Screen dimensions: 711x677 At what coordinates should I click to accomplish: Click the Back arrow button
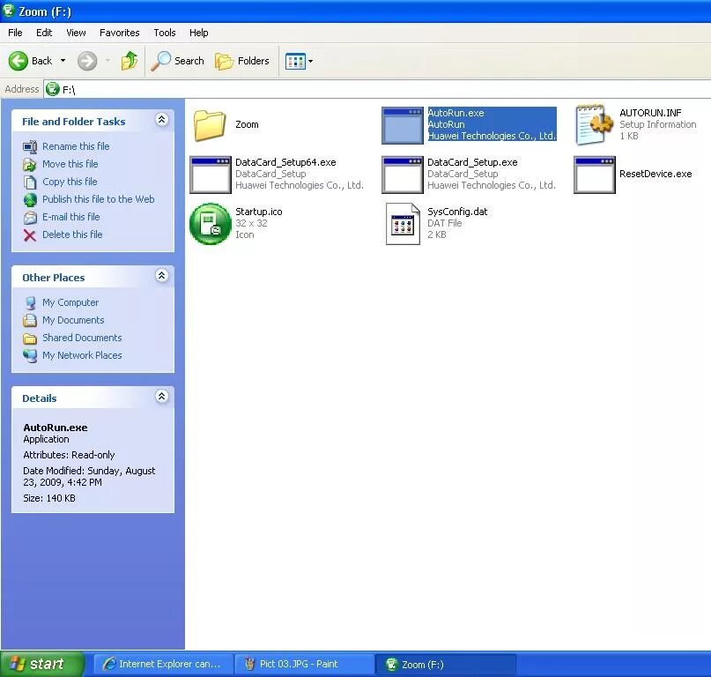19,61
